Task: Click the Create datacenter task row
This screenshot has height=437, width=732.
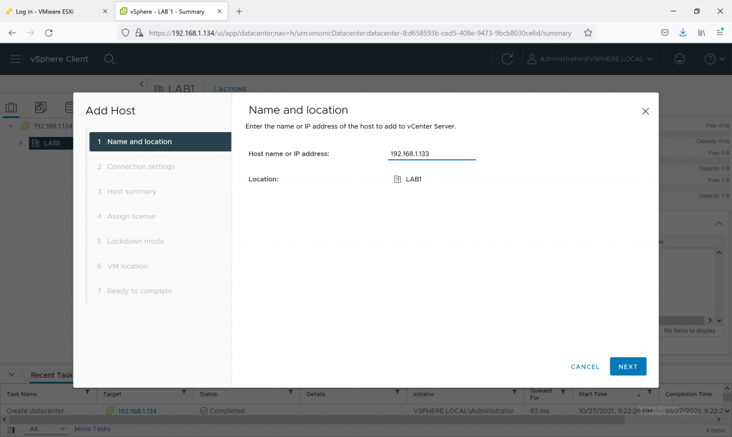Action: point(365,411)
